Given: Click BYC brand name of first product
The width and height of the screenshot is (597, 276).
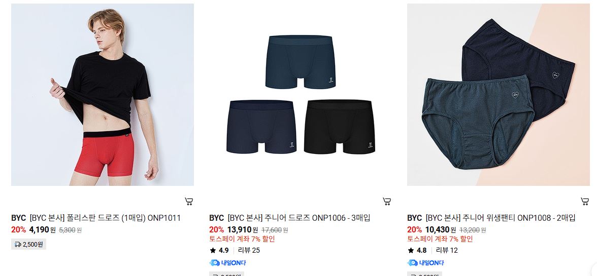Looking at the screenshot, I should tap(19, 218).
